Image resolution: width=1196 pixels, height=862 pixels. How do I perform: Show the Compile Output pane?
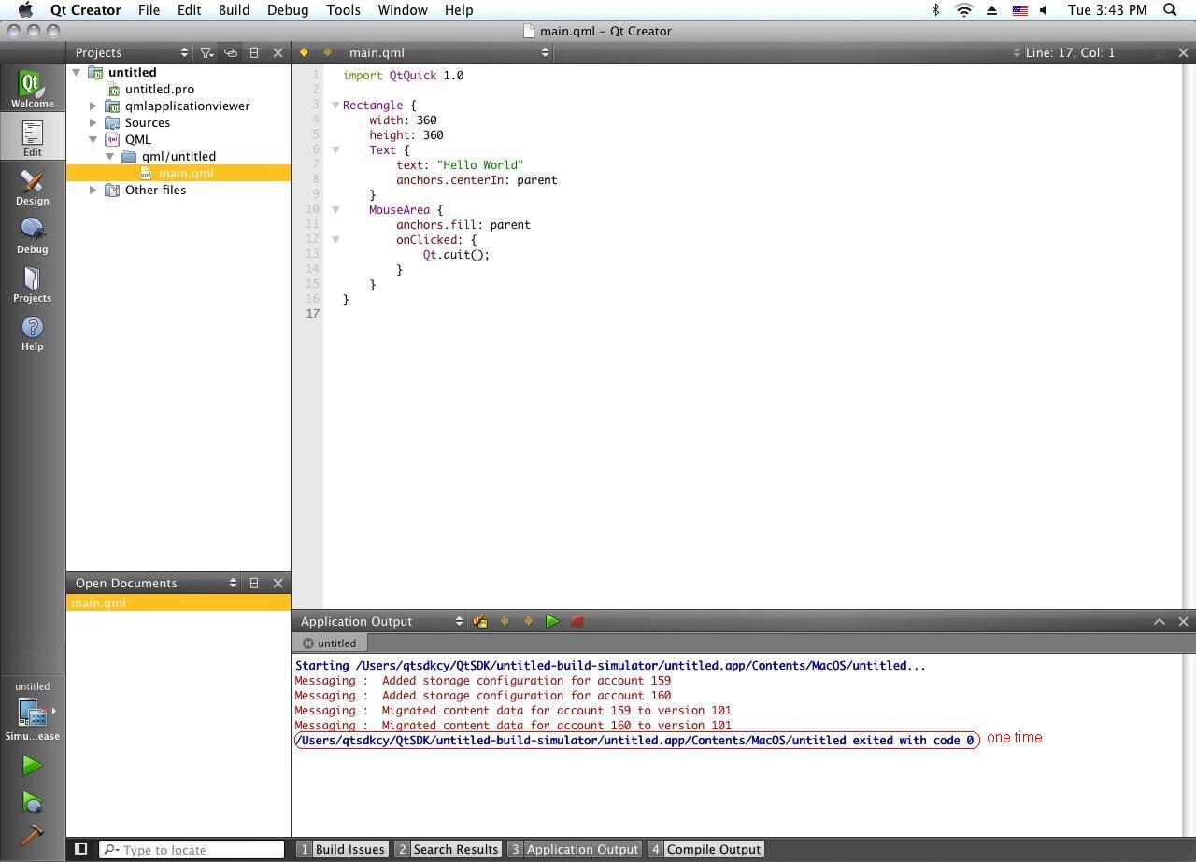click(705, 849)
